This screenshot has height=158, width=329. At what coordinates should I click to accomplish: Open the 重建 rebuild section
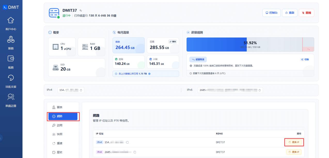coord(58,143)
